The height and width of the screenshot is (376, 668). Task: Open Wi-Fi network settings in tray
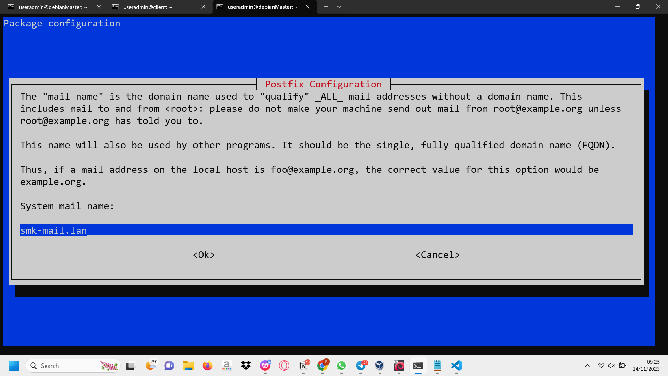pos(601,366)
